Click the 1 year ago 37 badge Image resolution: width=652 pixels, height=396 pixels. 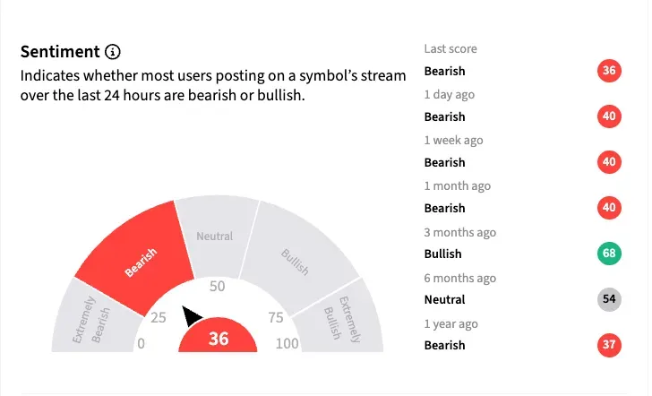tap(611, 345)
